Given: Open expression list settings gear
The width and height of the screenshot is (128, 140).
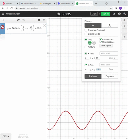Looking at the screenshot, I should [39, 20].
